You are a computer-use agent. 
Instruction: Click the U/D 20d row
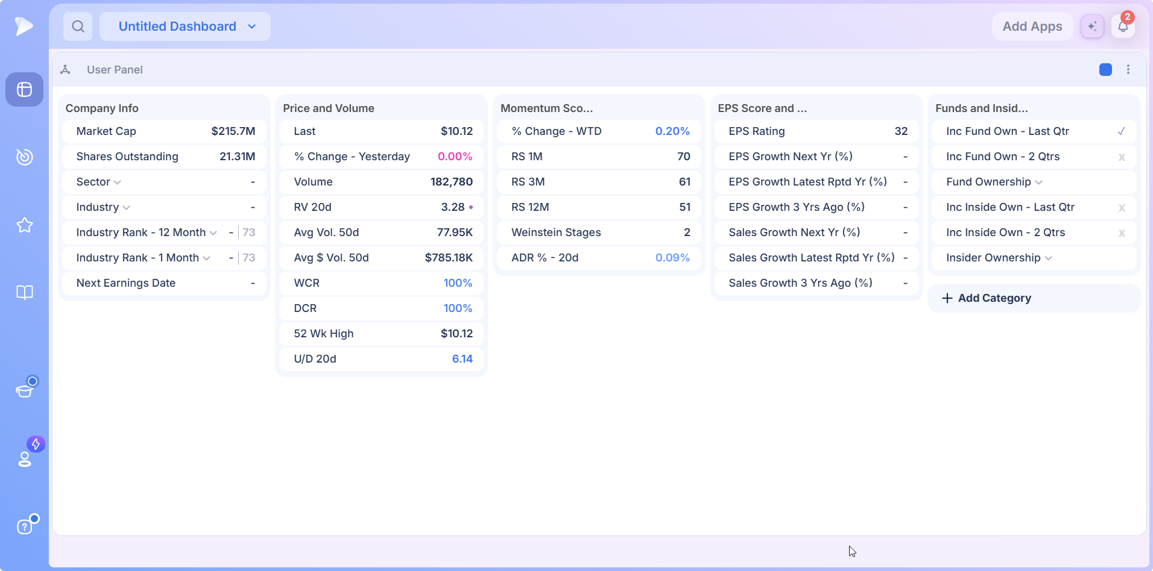[x=382, y=359]
